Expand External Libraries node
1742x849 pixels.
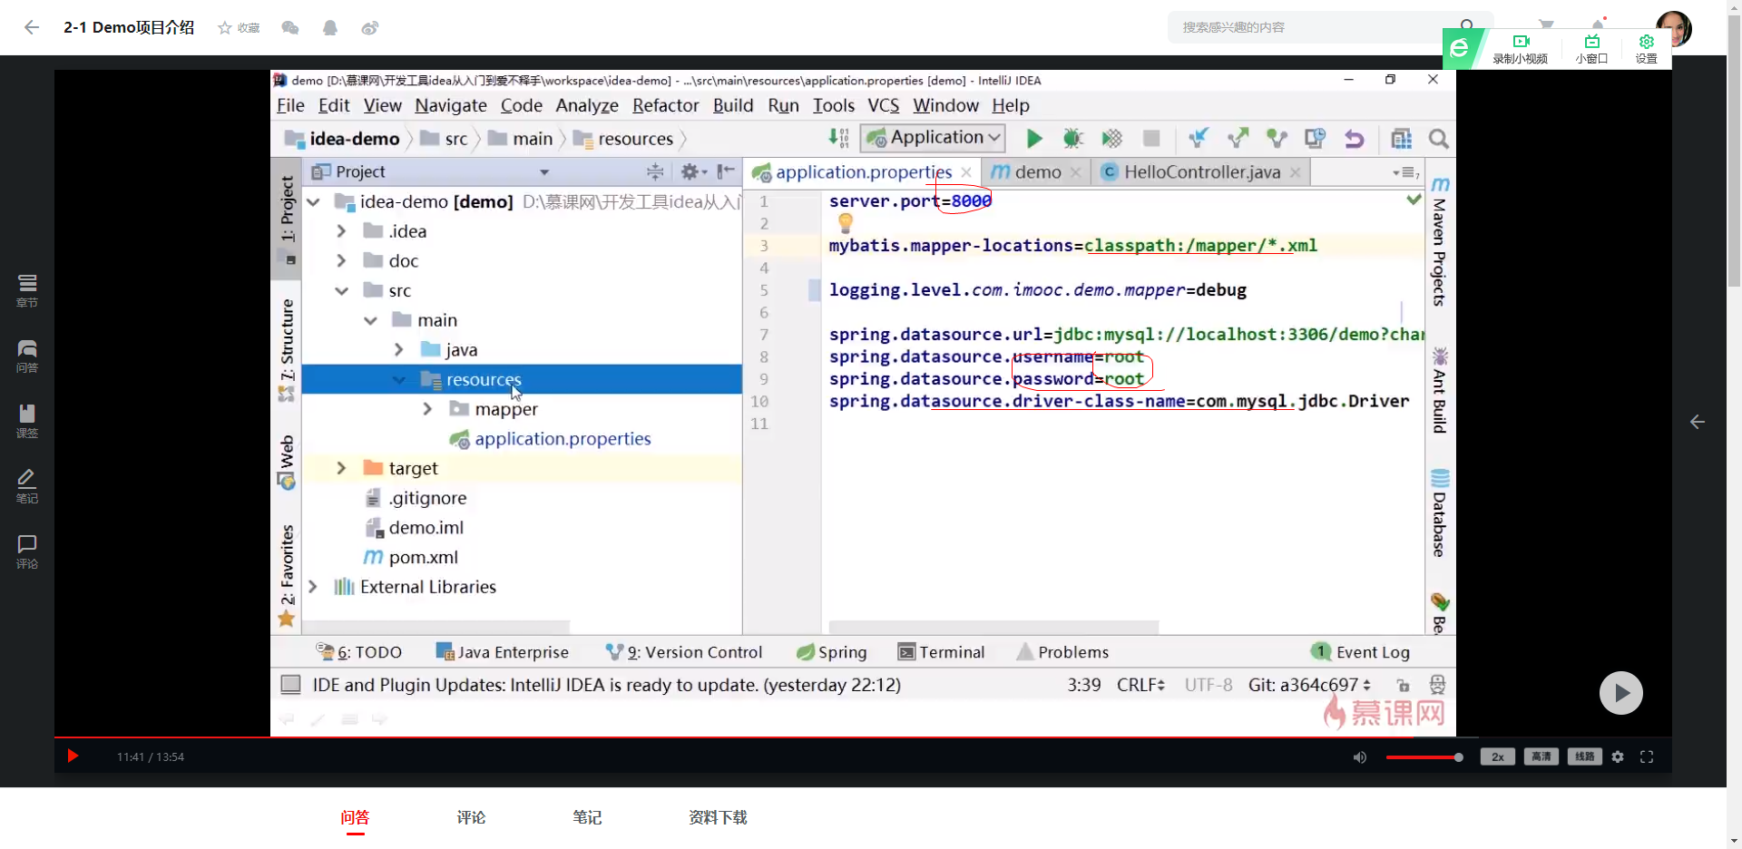click(x=313, y=587)
